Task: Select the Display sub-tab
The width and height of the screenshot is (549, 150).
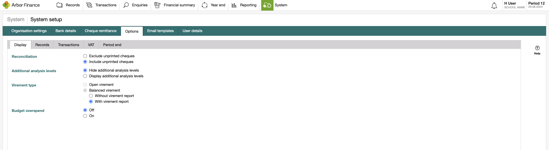Action: 20,45
